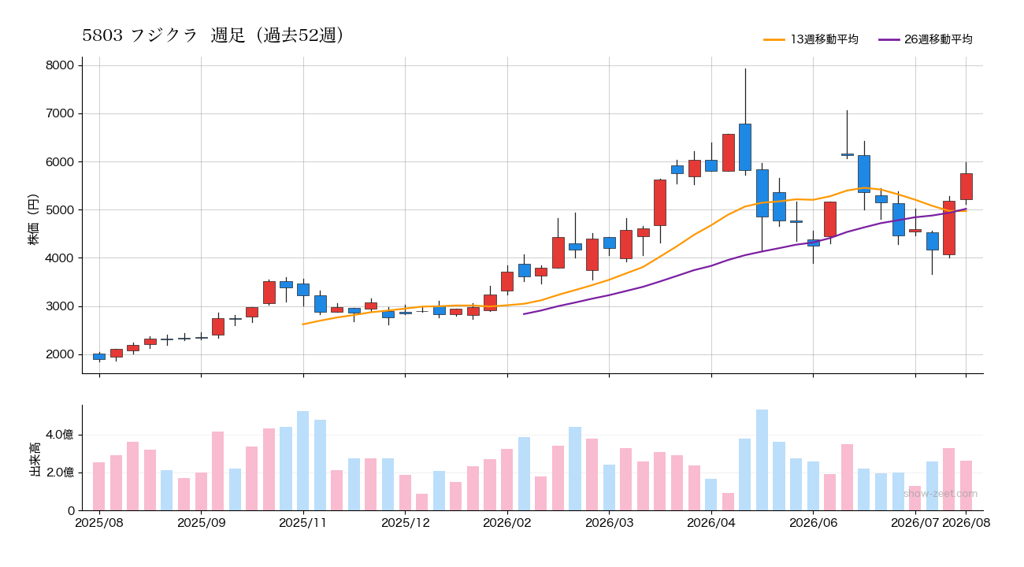Click the "2025/08" date label
The width and height of the screenshot is (1024, 567).
pyautogui.click(x=99, y=521)
